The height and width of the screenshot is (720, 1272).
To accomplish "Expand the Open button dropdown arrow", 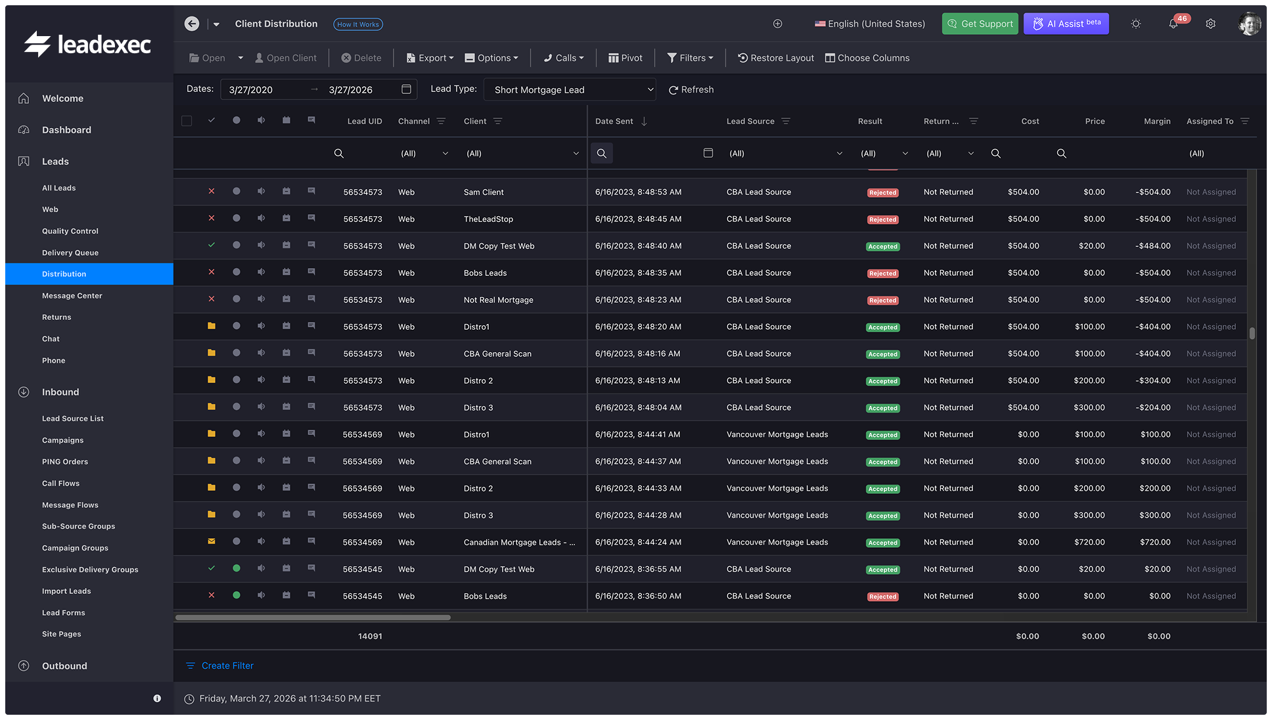I will [x=240, y=58].
